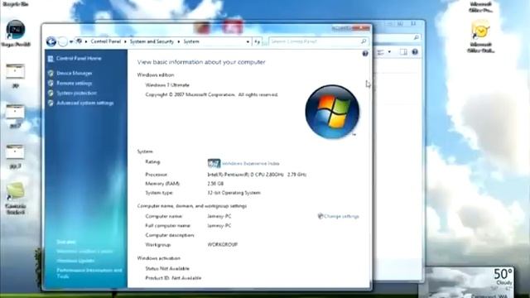Click Change view icon in background window
530x298 pixels.
[x=381, y=52]
